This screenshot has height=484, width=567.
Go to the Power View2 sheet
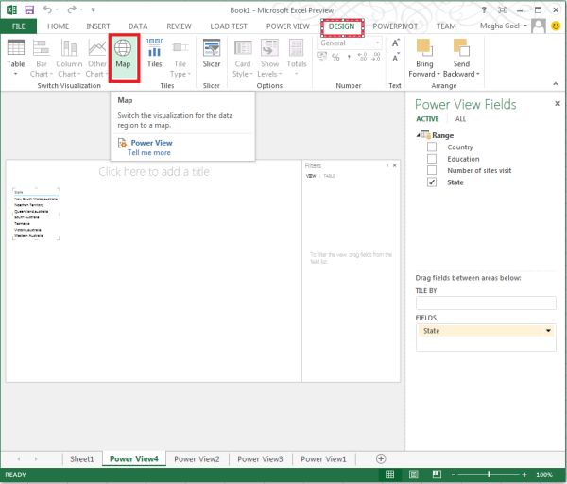click(x=197, y=459)
